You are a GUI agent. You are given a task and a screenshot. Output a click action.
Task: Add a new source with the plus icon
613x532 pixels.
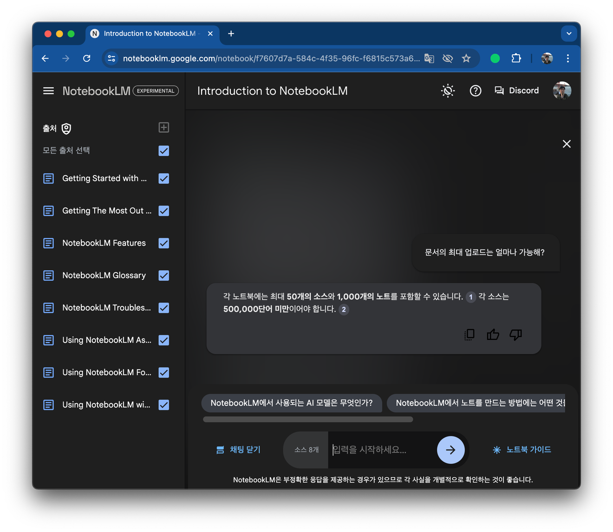163,128
